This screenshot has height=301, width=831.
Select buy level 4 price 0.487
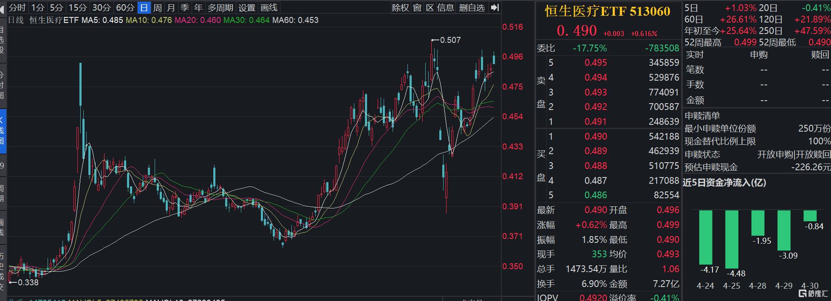[596, 180]
